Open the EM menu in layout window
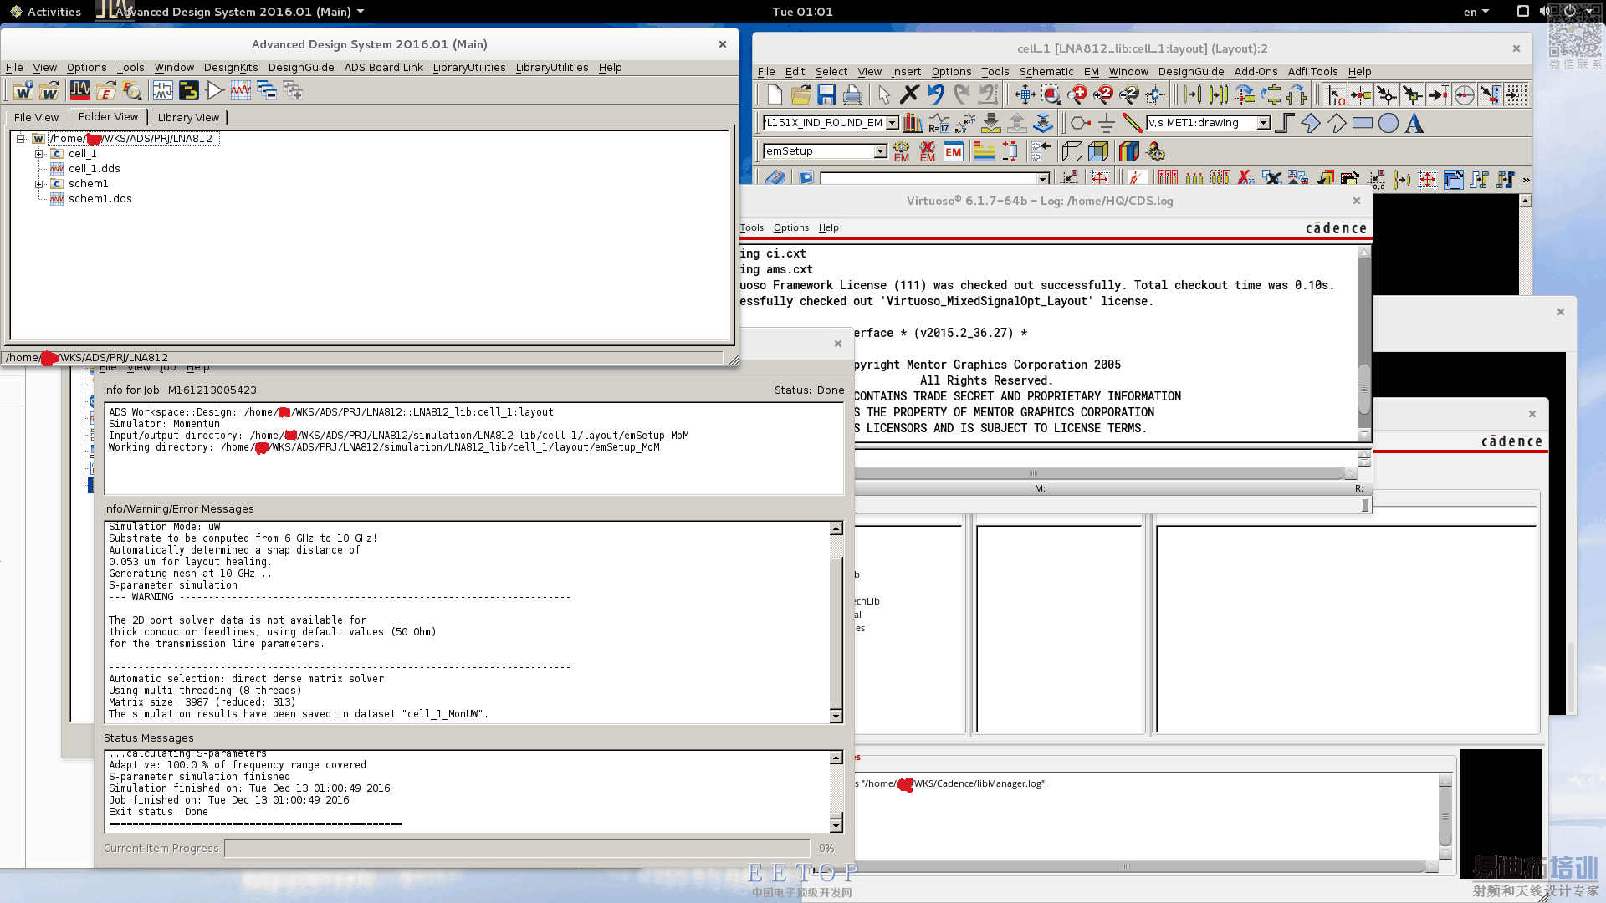1606x903 pixels. [x=1091, y=72]
